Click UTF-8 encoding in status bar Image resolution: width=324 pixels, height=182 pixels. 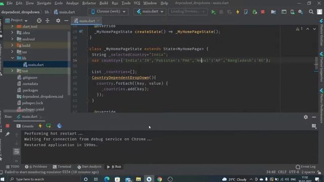pyautogui.click(x=294, y=172)
